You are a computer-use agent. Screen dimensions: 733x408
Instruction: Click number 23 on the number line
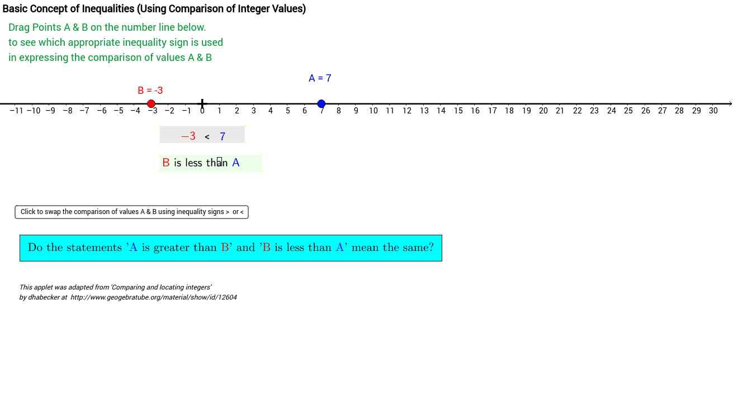coord(594,111)
